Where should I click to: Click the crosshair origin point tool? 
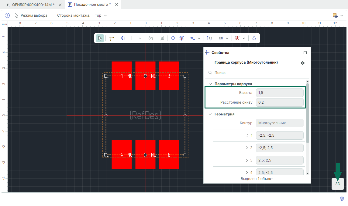point(173,38)
